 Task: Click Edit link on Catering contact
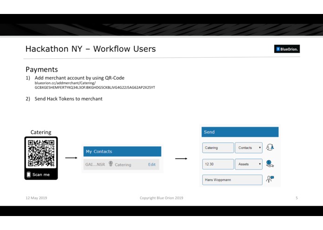coord(152,164)
